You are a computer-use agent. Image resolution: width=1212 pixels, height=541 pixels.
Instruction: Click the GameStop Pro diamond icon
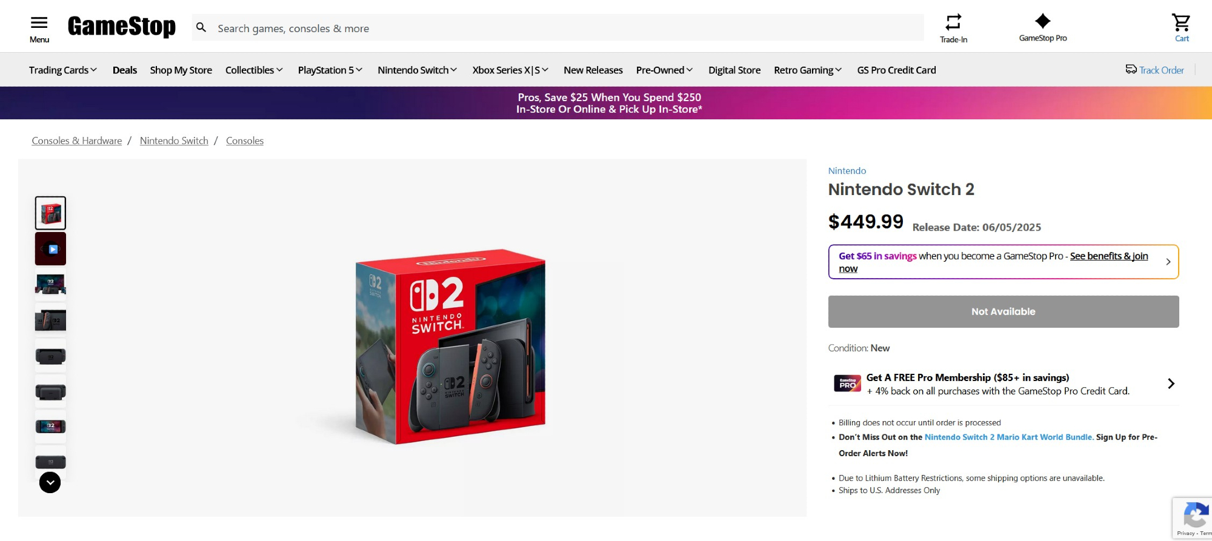[1043, 22]
